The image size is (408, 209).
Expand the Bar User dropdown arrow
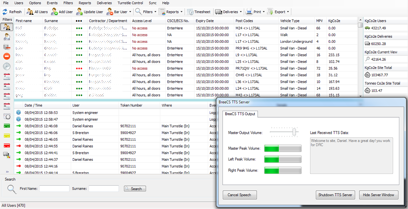130,12
